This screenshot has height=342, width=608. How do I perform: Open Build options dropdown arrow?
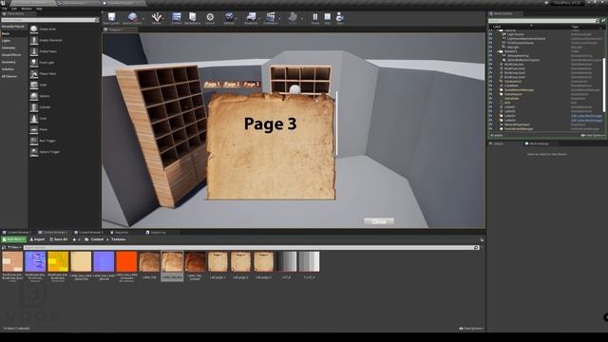click(302, 18)
